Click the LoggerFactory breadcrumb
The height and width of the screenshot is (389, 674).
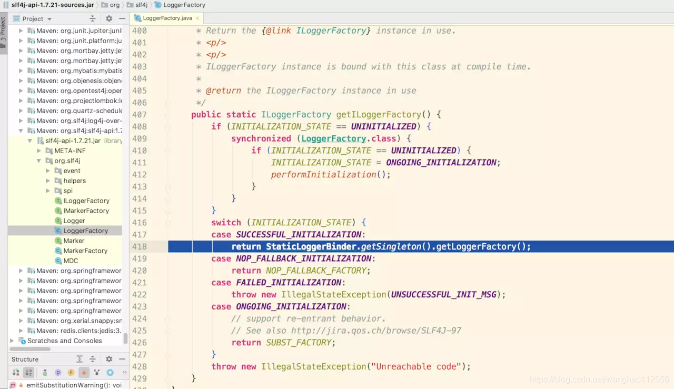pos(180,5)
